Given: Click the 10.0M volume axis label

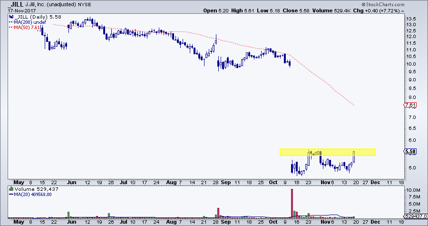Looking at the screenshot, I should 412,190.
